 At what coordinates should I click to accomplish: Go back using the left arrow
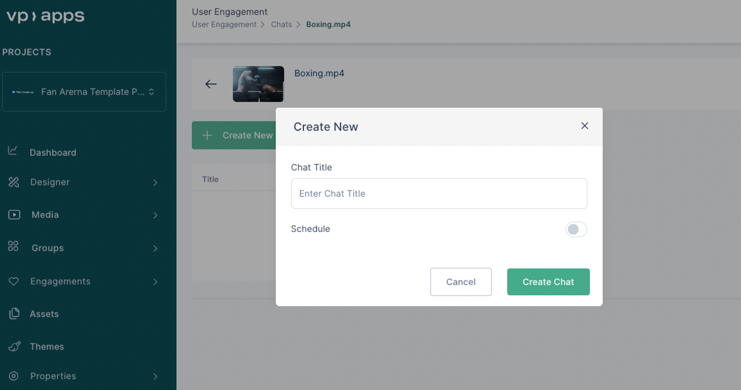coord(211,84)
